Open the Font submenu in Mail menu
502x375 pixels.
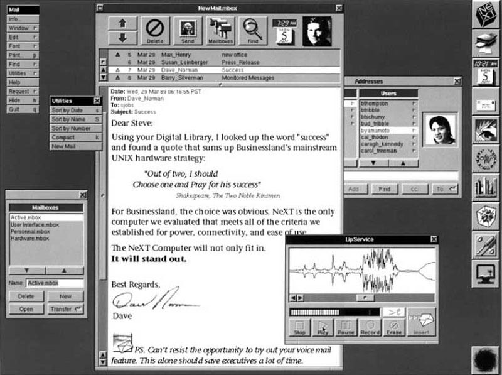click(x=23, y=46)
